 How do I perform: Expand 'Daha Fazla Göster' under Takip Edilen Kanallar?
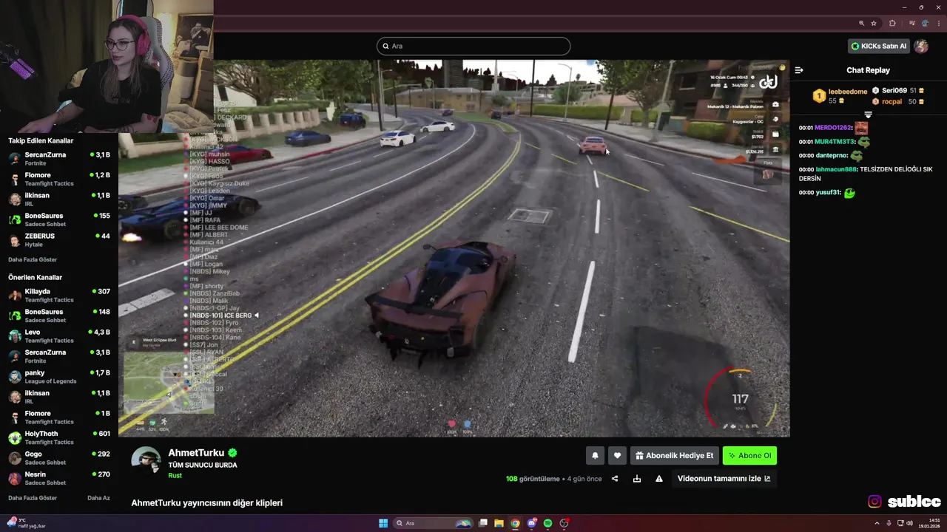(33, 259)
